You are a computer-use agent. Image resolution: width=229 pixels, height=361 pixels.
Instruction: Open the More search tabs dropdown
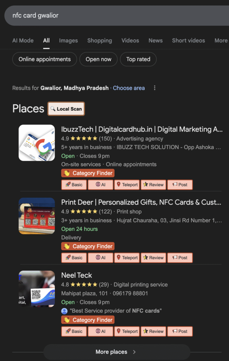[x=221, y=41]
